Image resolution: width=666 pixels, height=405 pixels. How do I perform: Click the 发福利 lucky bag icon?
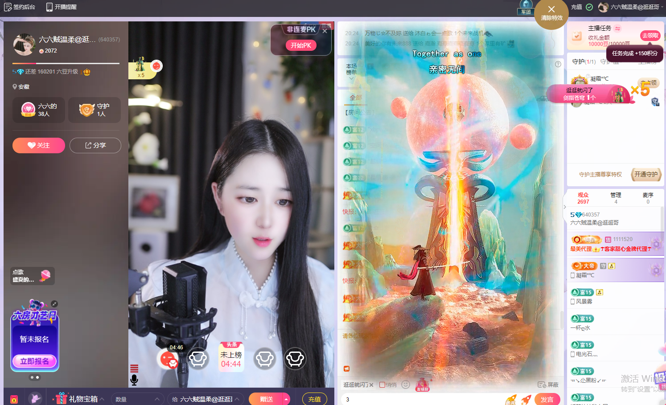coord(423,385)
